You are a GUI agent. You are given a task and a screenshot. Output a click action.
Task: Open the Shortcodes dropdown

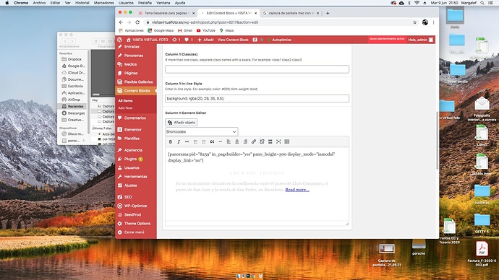(202, 132)
